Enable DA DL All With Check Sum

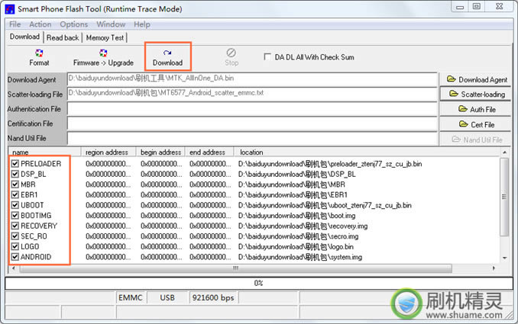[267, 56]
